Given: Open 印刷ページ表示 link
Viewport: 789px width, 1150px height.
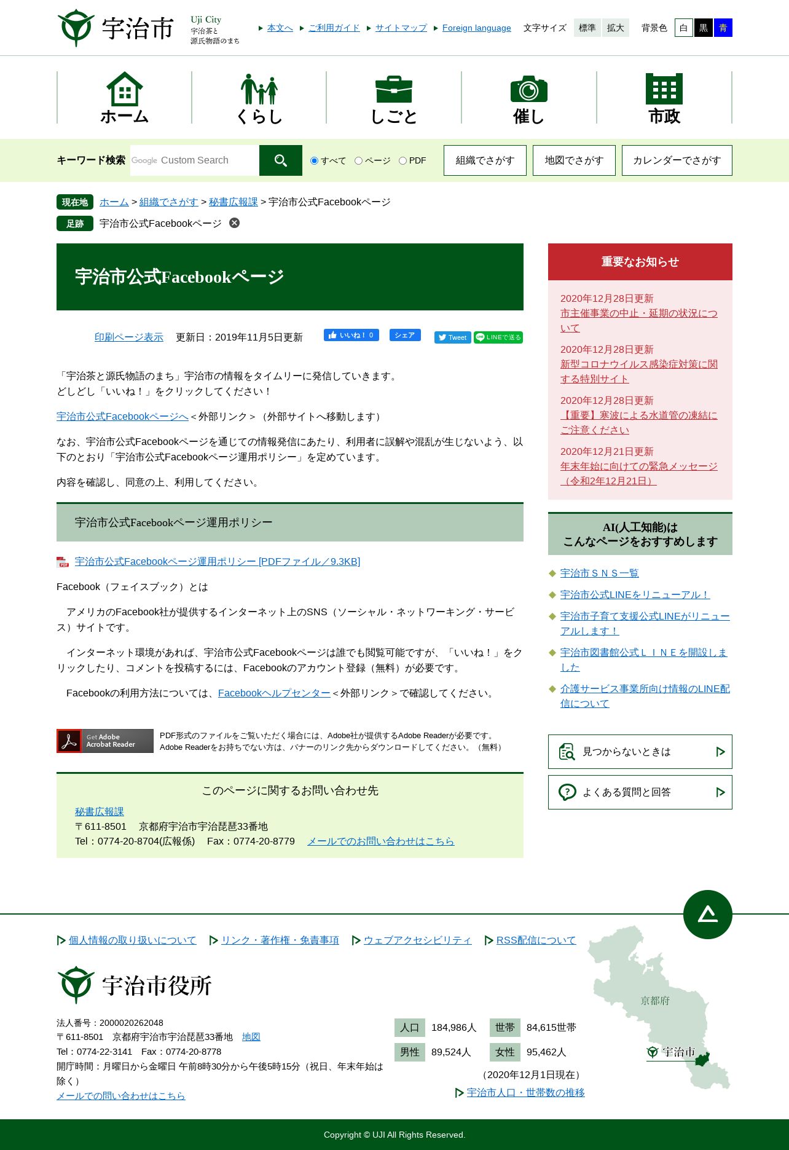Looking at the screenshot, I should (129, 337).
